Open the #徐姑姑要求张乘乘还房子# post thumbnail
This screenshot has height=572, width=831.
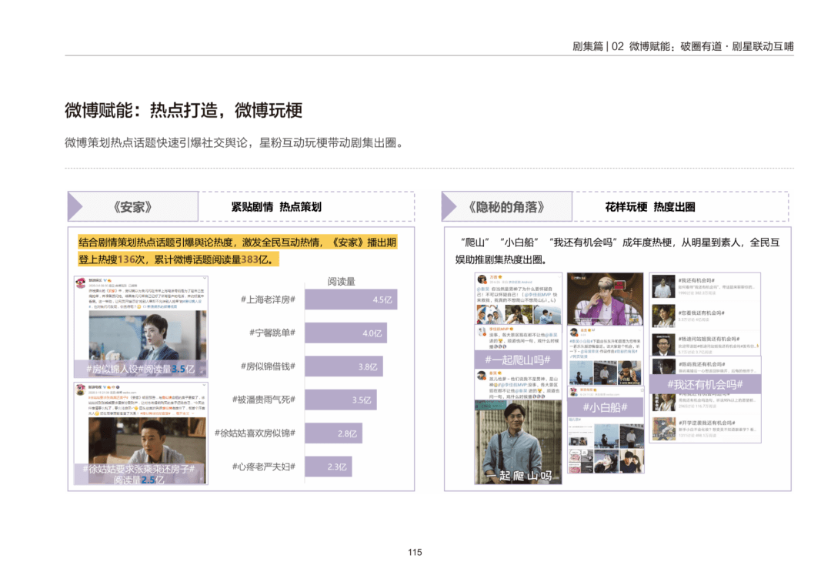coord(141,433)
